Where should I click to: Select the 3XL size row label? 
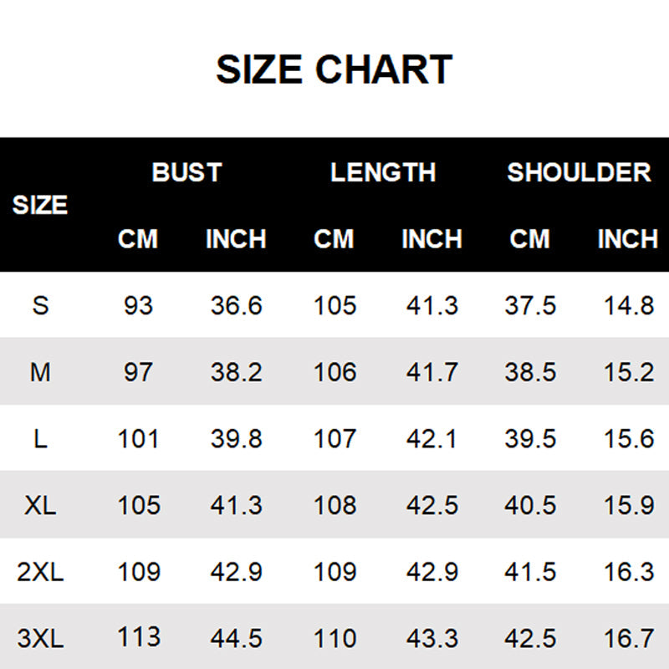click(40, 639)
